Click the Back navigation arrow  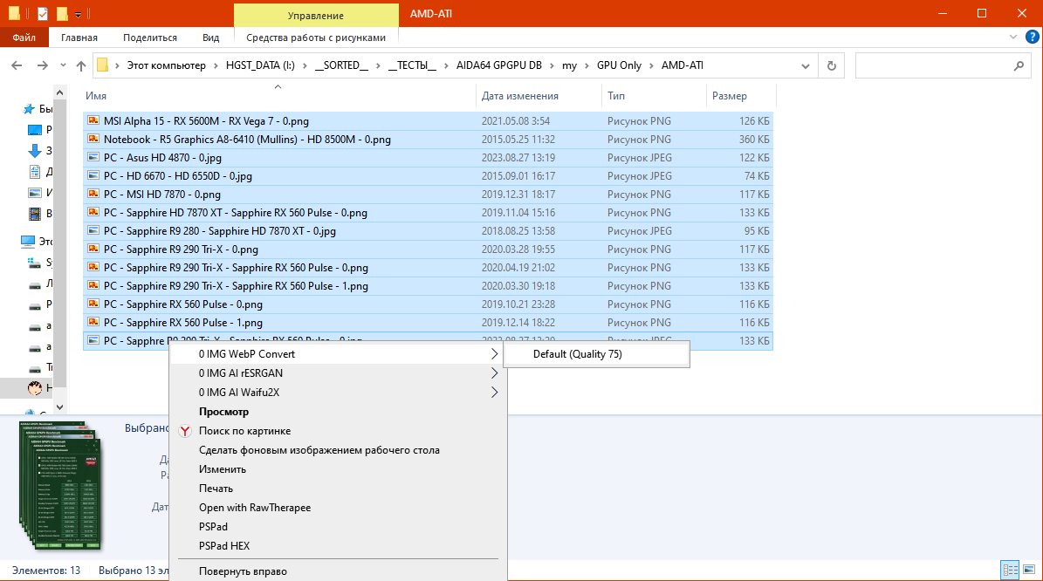(x=17, y=65)
